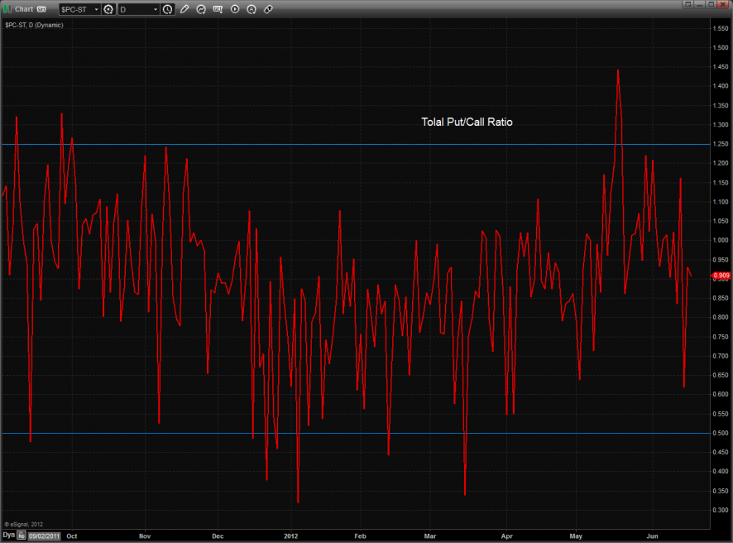Click the 09/02/2011 start date field
Viewport: 733px width, 543px height.
(45, 536)
